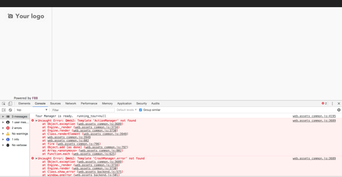The image size is (342, 177).
Task: Open the Default levels dropdown
Action: click(x=126, y=110)
